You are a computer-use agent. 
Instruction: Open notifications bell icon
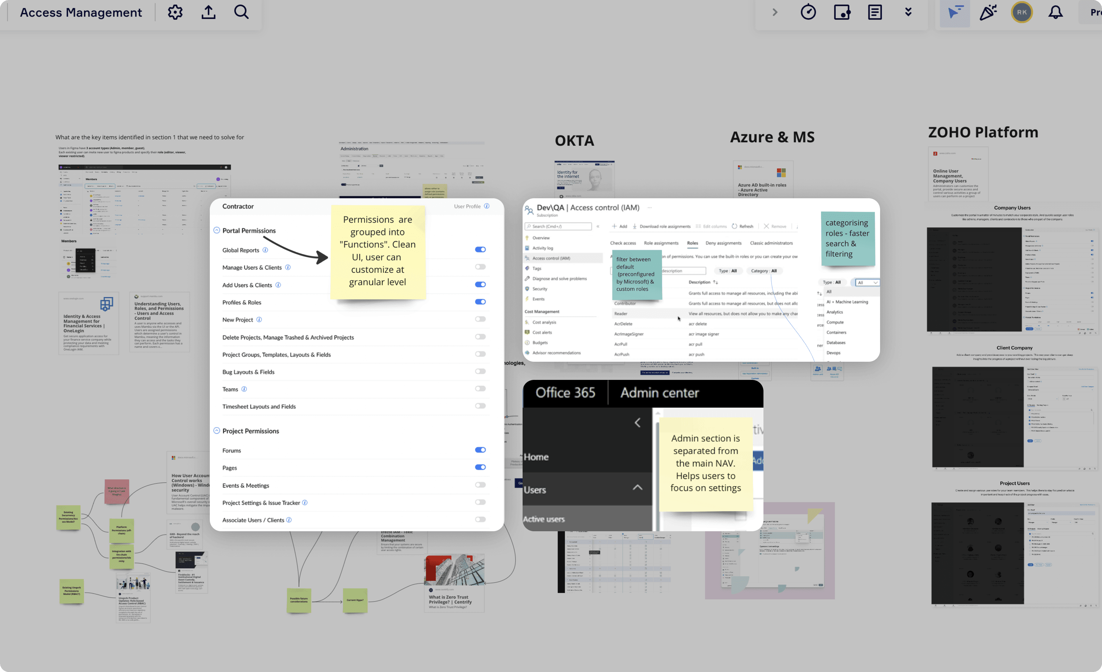pos(1055,12)
